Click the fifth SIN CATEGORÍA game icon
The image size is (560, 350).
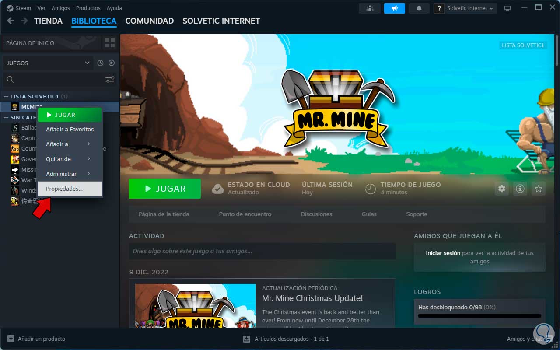[x=15, y=170]
